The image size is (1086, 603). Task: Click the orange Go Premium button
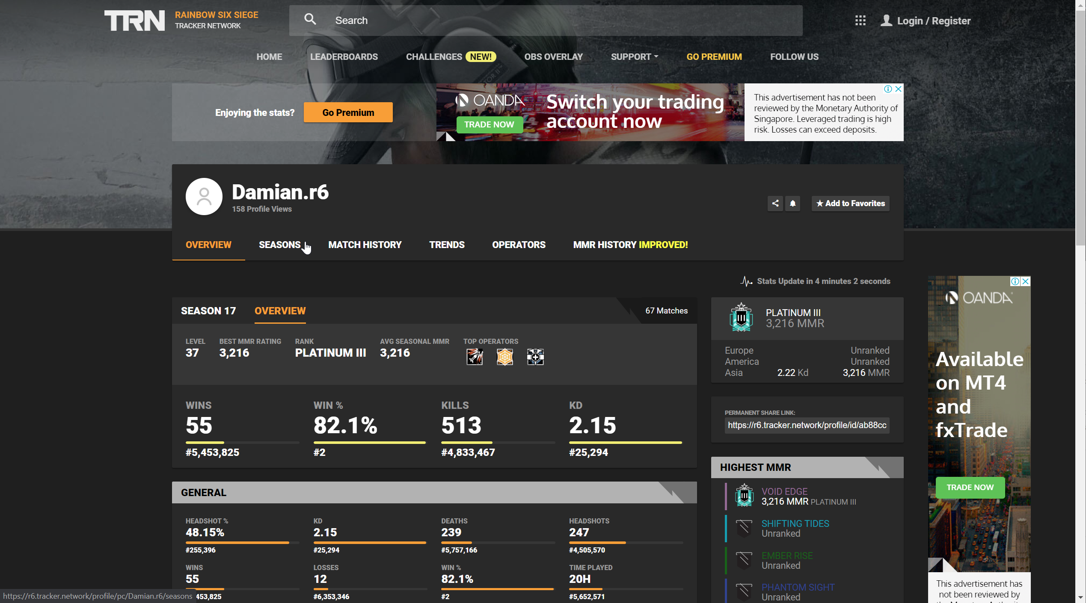tap(348, 112)
